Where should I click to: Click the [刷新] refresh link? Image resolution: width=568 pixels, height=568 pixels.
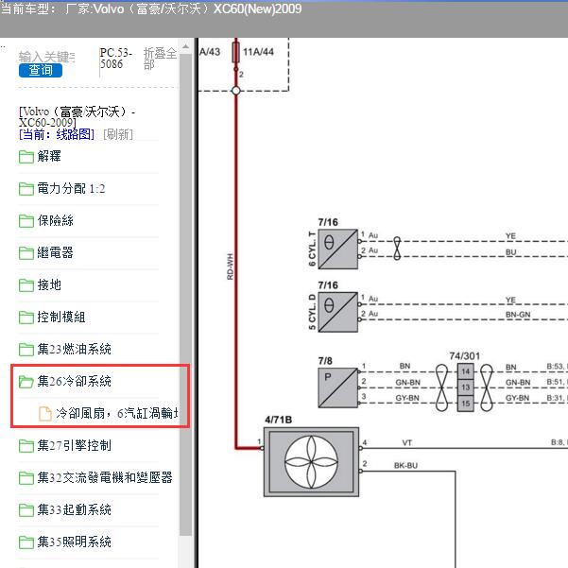click(118, 134)
